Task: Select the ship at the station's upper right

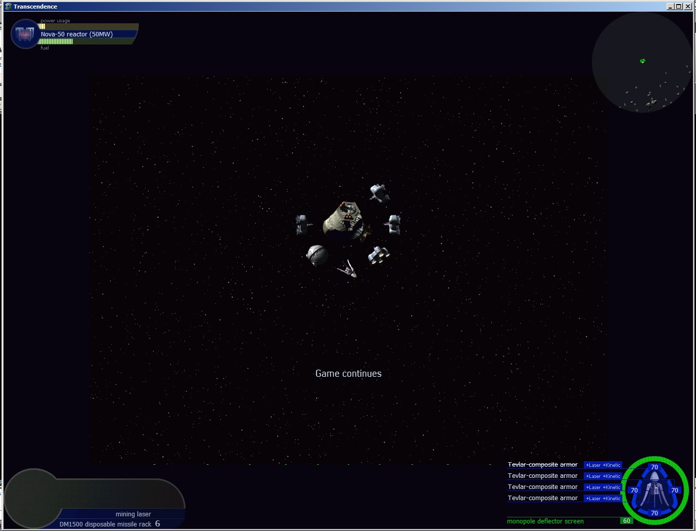Action: pyautogui.click(x=380, y=193)
